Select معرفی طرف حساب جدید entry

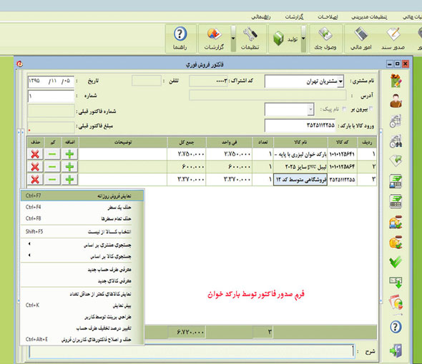coord(82,270)
